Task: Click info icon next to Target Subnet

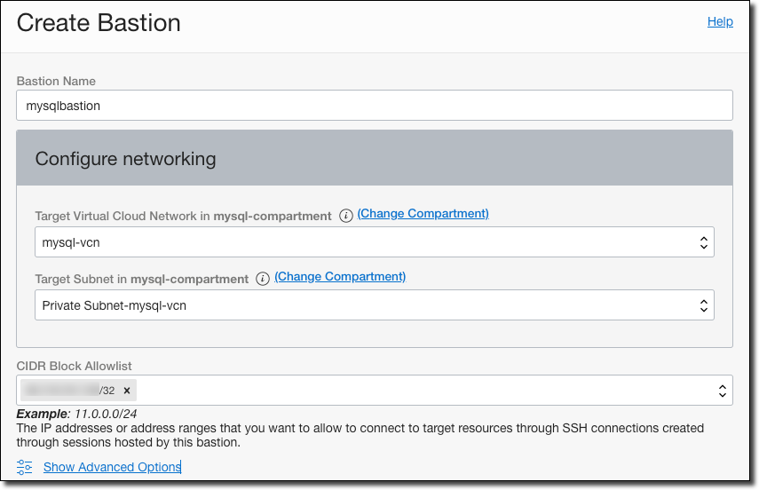Action: coord(263,279)
